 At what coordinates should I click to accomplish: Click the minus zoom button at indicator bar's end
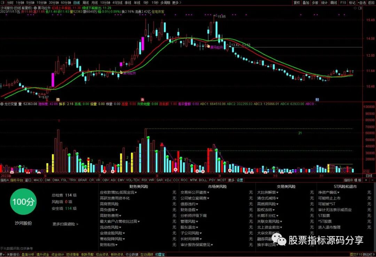click(x=373, y=180)
